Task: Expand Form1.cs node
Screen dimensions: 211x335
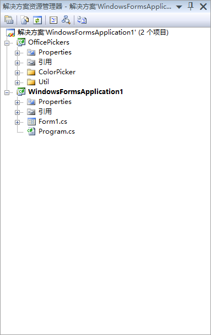Action: [17, 122]
